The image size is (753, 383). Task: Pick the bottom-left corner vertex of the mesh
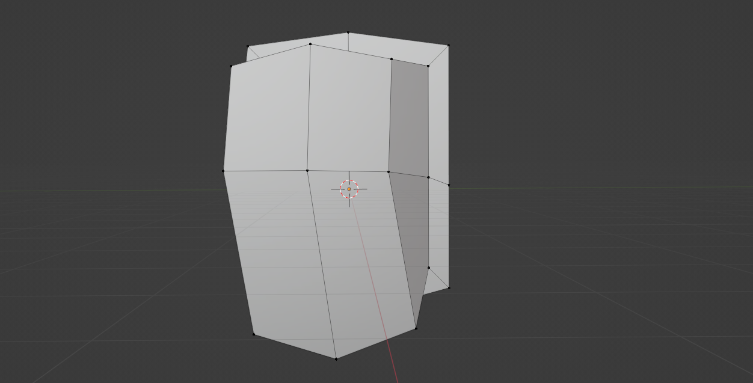point(253,334)
